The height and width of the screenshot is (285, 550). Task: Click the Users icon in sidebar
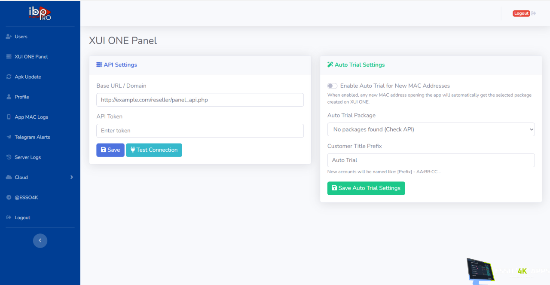(x=9, y=37)
